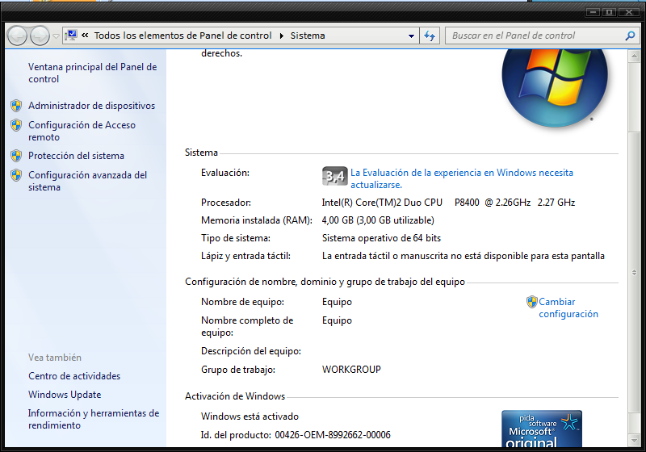The image size is (646, 452).
Task: Expand the breadcrumb arrow before Sistema
Action: tap(281, 36)
